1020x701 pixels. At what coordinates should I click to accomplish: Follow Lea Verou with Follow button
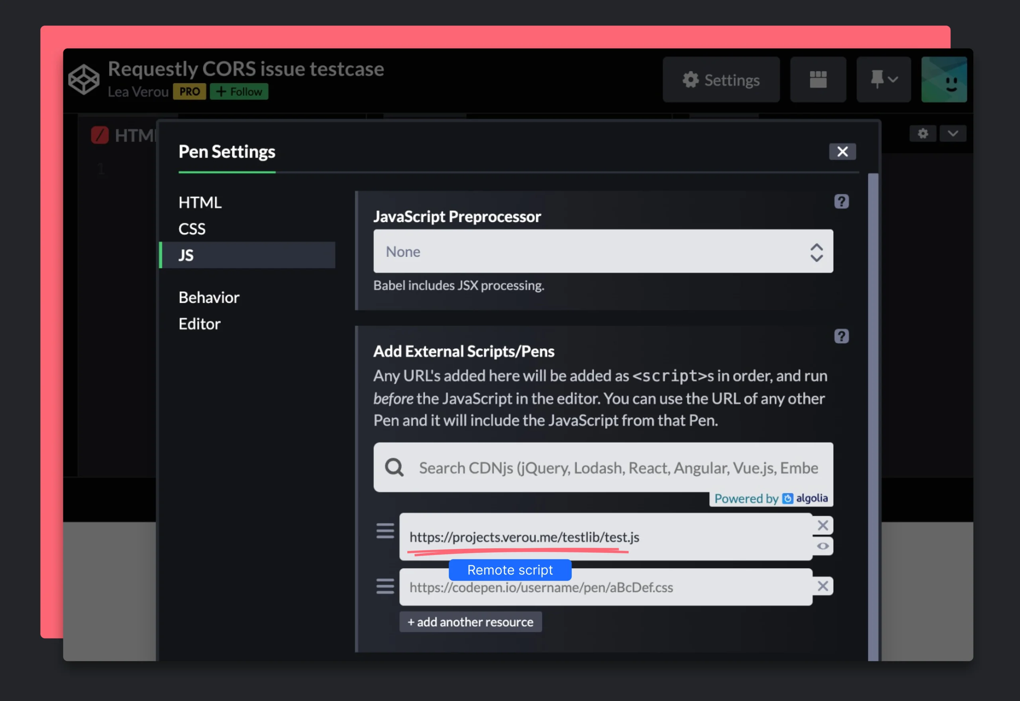(x=239, y=91)
